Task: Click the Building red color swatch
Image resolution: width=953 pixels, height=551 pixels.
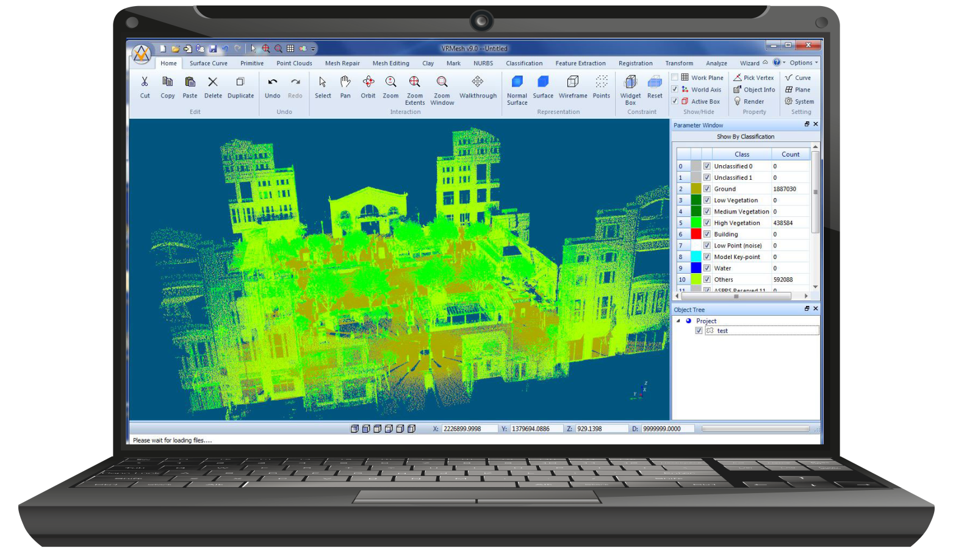Action: click(696, 234)
